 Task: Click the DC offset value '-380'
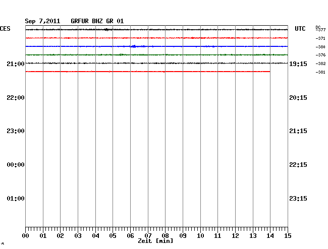(x=320, y=47)
